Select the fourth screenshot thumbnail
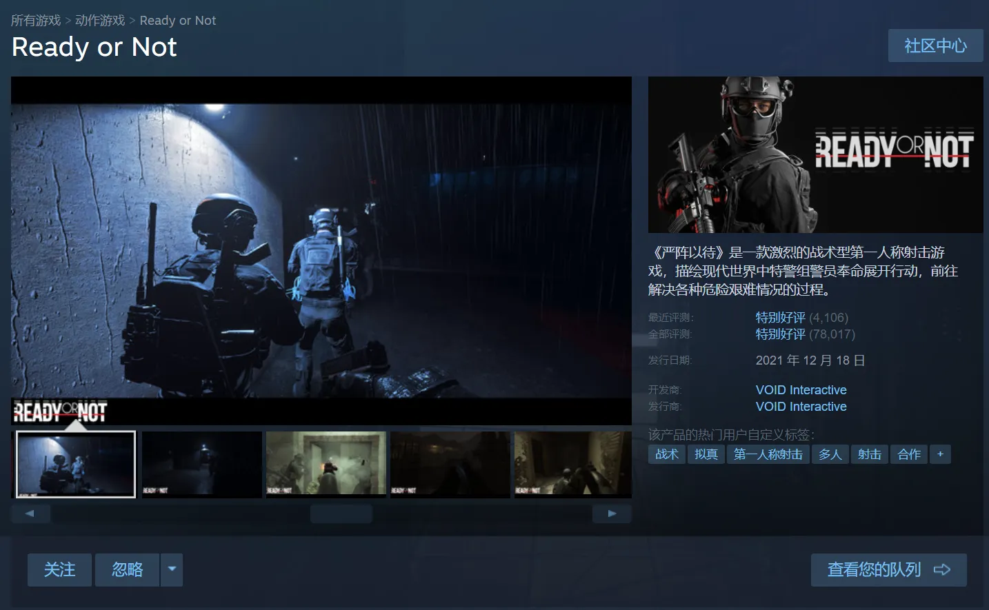989x610 pixels. [x=450, y=464]
